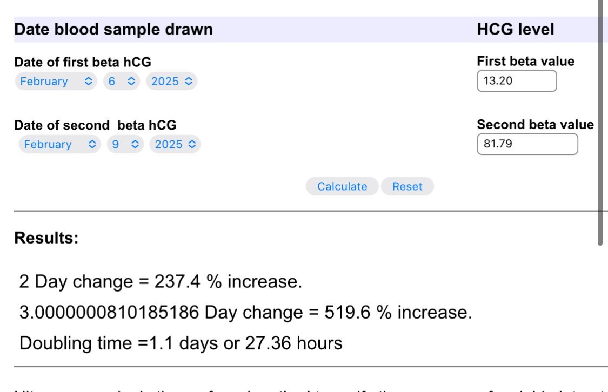This screenshot has width=608, height=392.
Task: Click the 519.6 % increase result line
Action: click(245, 313)
